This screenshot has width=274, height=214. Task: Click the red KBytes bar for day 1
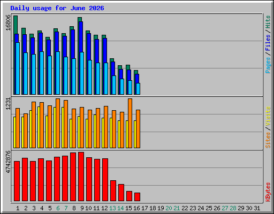pyautogui.click(x=17, y=181)
